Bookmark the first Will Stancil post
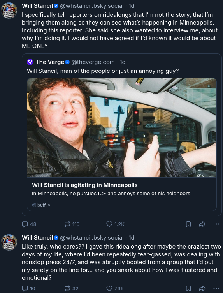This screenshot has width=223, height=293. pos(188,224)
